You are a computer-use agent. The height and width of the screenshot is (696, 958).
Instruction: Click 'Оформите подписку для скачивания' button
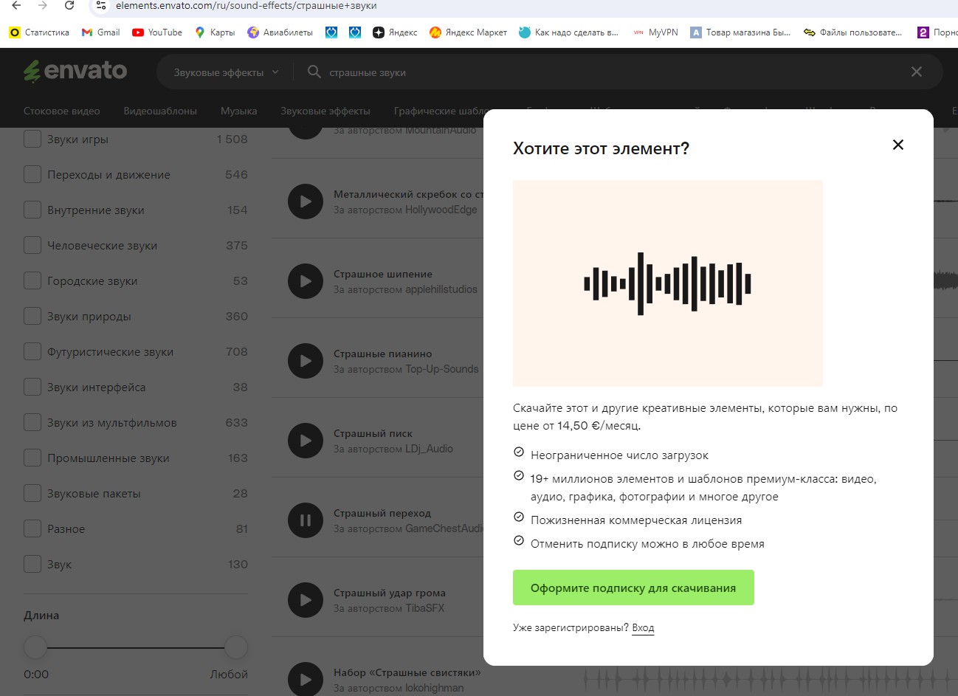pyautogui.click(x=633, y=588)
